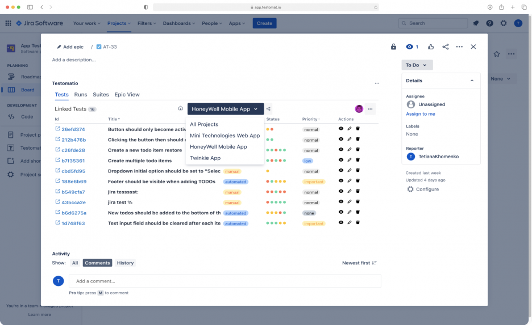
Task: View test 212b476b with eye icon
Action: (x=341, y=139)
